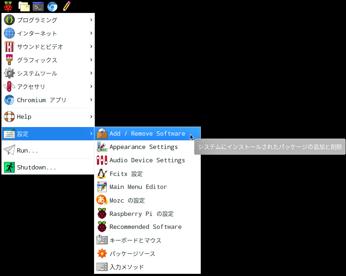
Task: Click the Run... menu label
Action: click(x=27, y=150)
